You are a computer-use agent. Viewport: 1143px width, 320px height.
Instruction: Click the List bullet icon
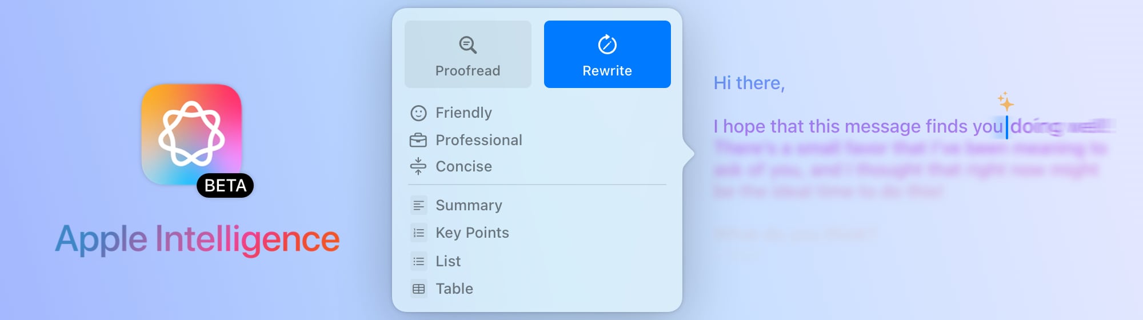[419, 261]
